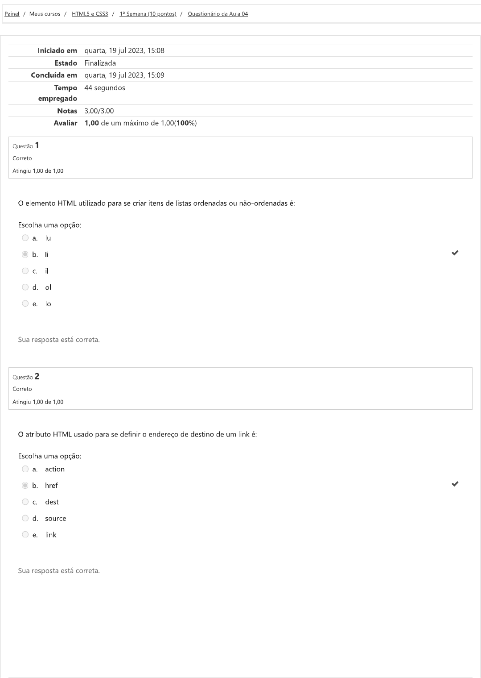The width and height of the screenshot is (481, 678).
Task: Open Questionário da Aula 04 link
Action: point(218,14)
